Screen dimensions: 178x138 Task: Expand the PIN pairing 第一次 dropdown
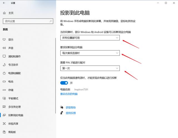point(90,68)
